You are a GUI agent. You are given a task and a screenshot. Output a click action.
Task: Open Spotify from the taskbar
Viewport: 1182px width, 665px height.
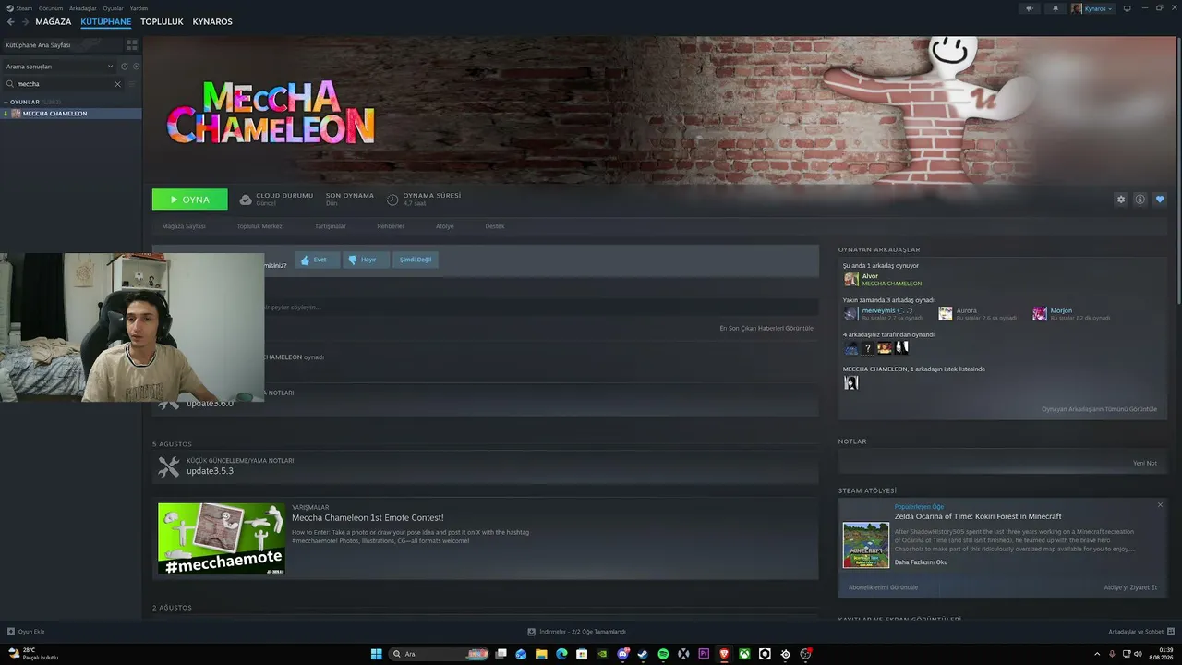point(663,654)
